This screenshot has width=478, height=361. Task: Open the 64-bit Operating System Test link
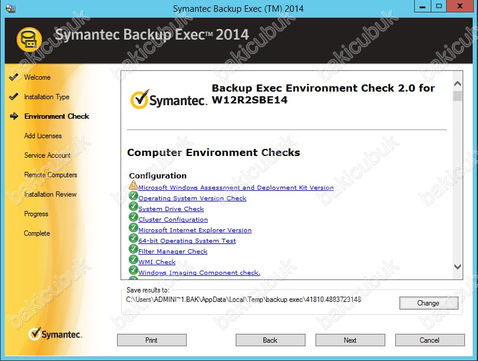187,241
